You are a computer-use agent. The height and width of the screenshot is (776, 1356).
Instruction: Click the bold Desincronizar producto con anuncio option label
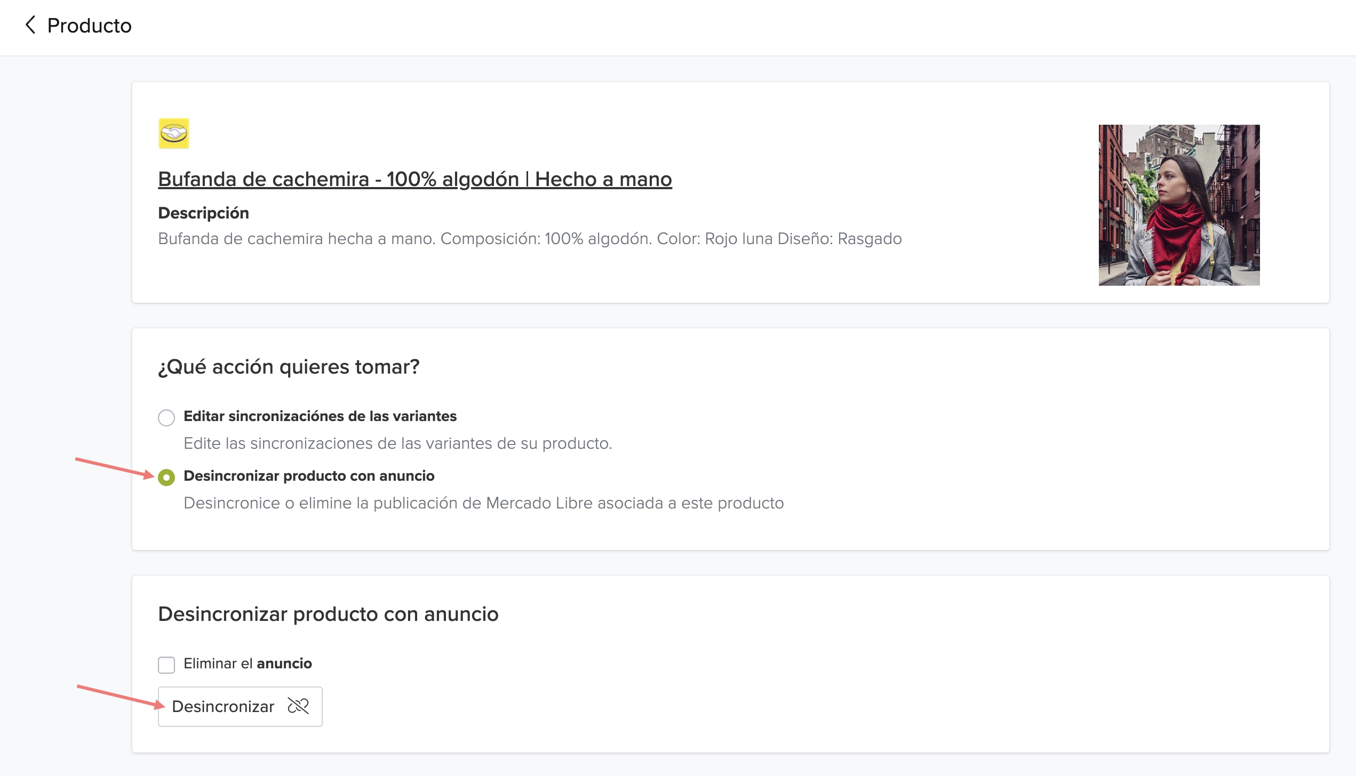309,476
